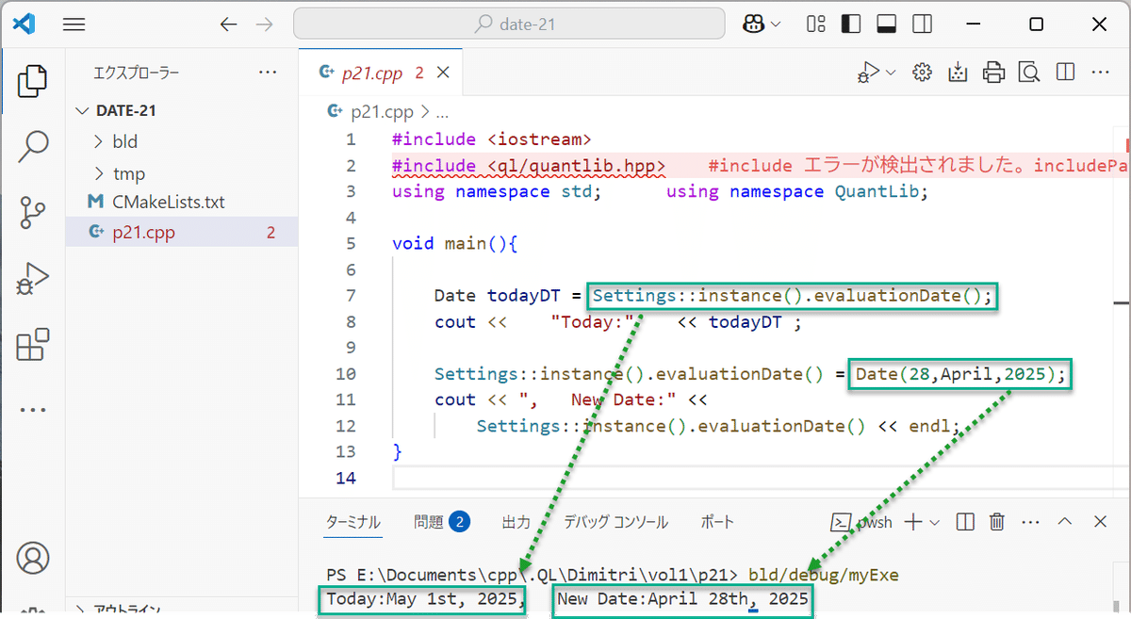Split the editor with the split icon
1131x619 pixels.
click(1065, 72)
